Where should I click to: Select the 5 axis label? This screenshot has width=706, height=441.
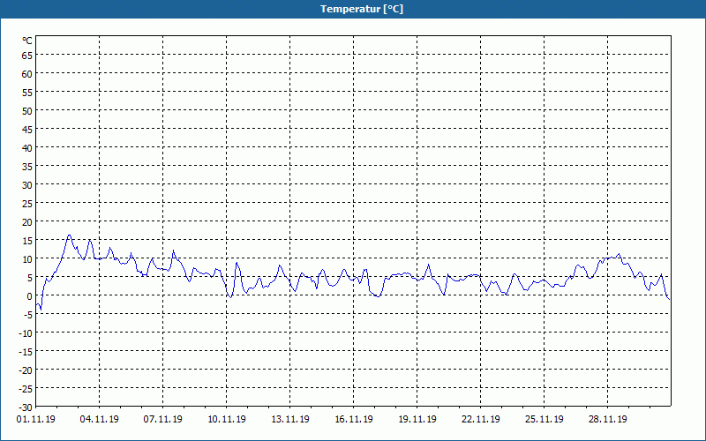coord(30,278)
